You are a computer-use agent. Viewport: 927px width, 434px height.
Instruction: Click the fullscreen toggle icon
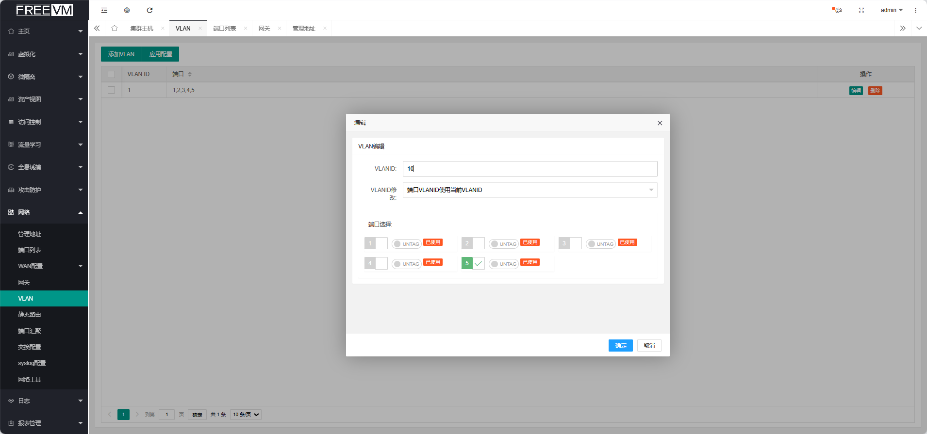point(861,10)
